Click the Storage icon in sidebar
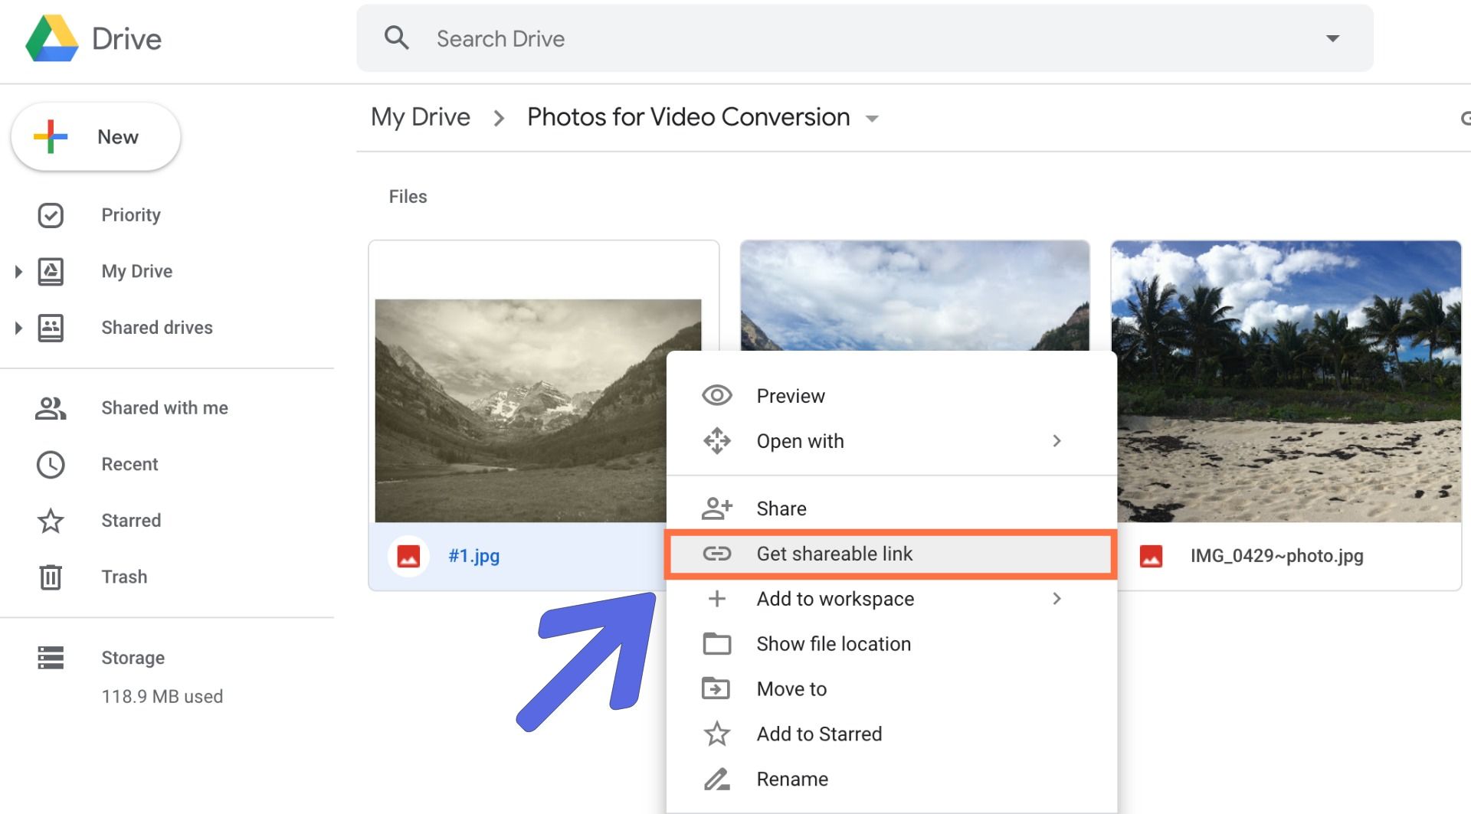The height and width of the screenshot is (814, 1471). (51, 658)
